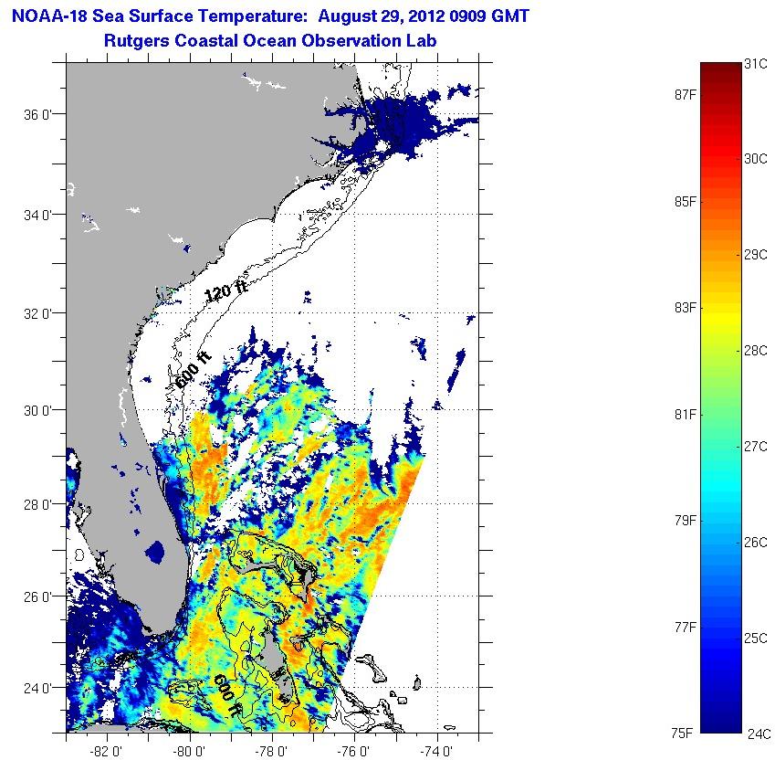The image size is (775, 760).
Task: Click the 81F label on the colorbar
Action: tap(685, 415)
